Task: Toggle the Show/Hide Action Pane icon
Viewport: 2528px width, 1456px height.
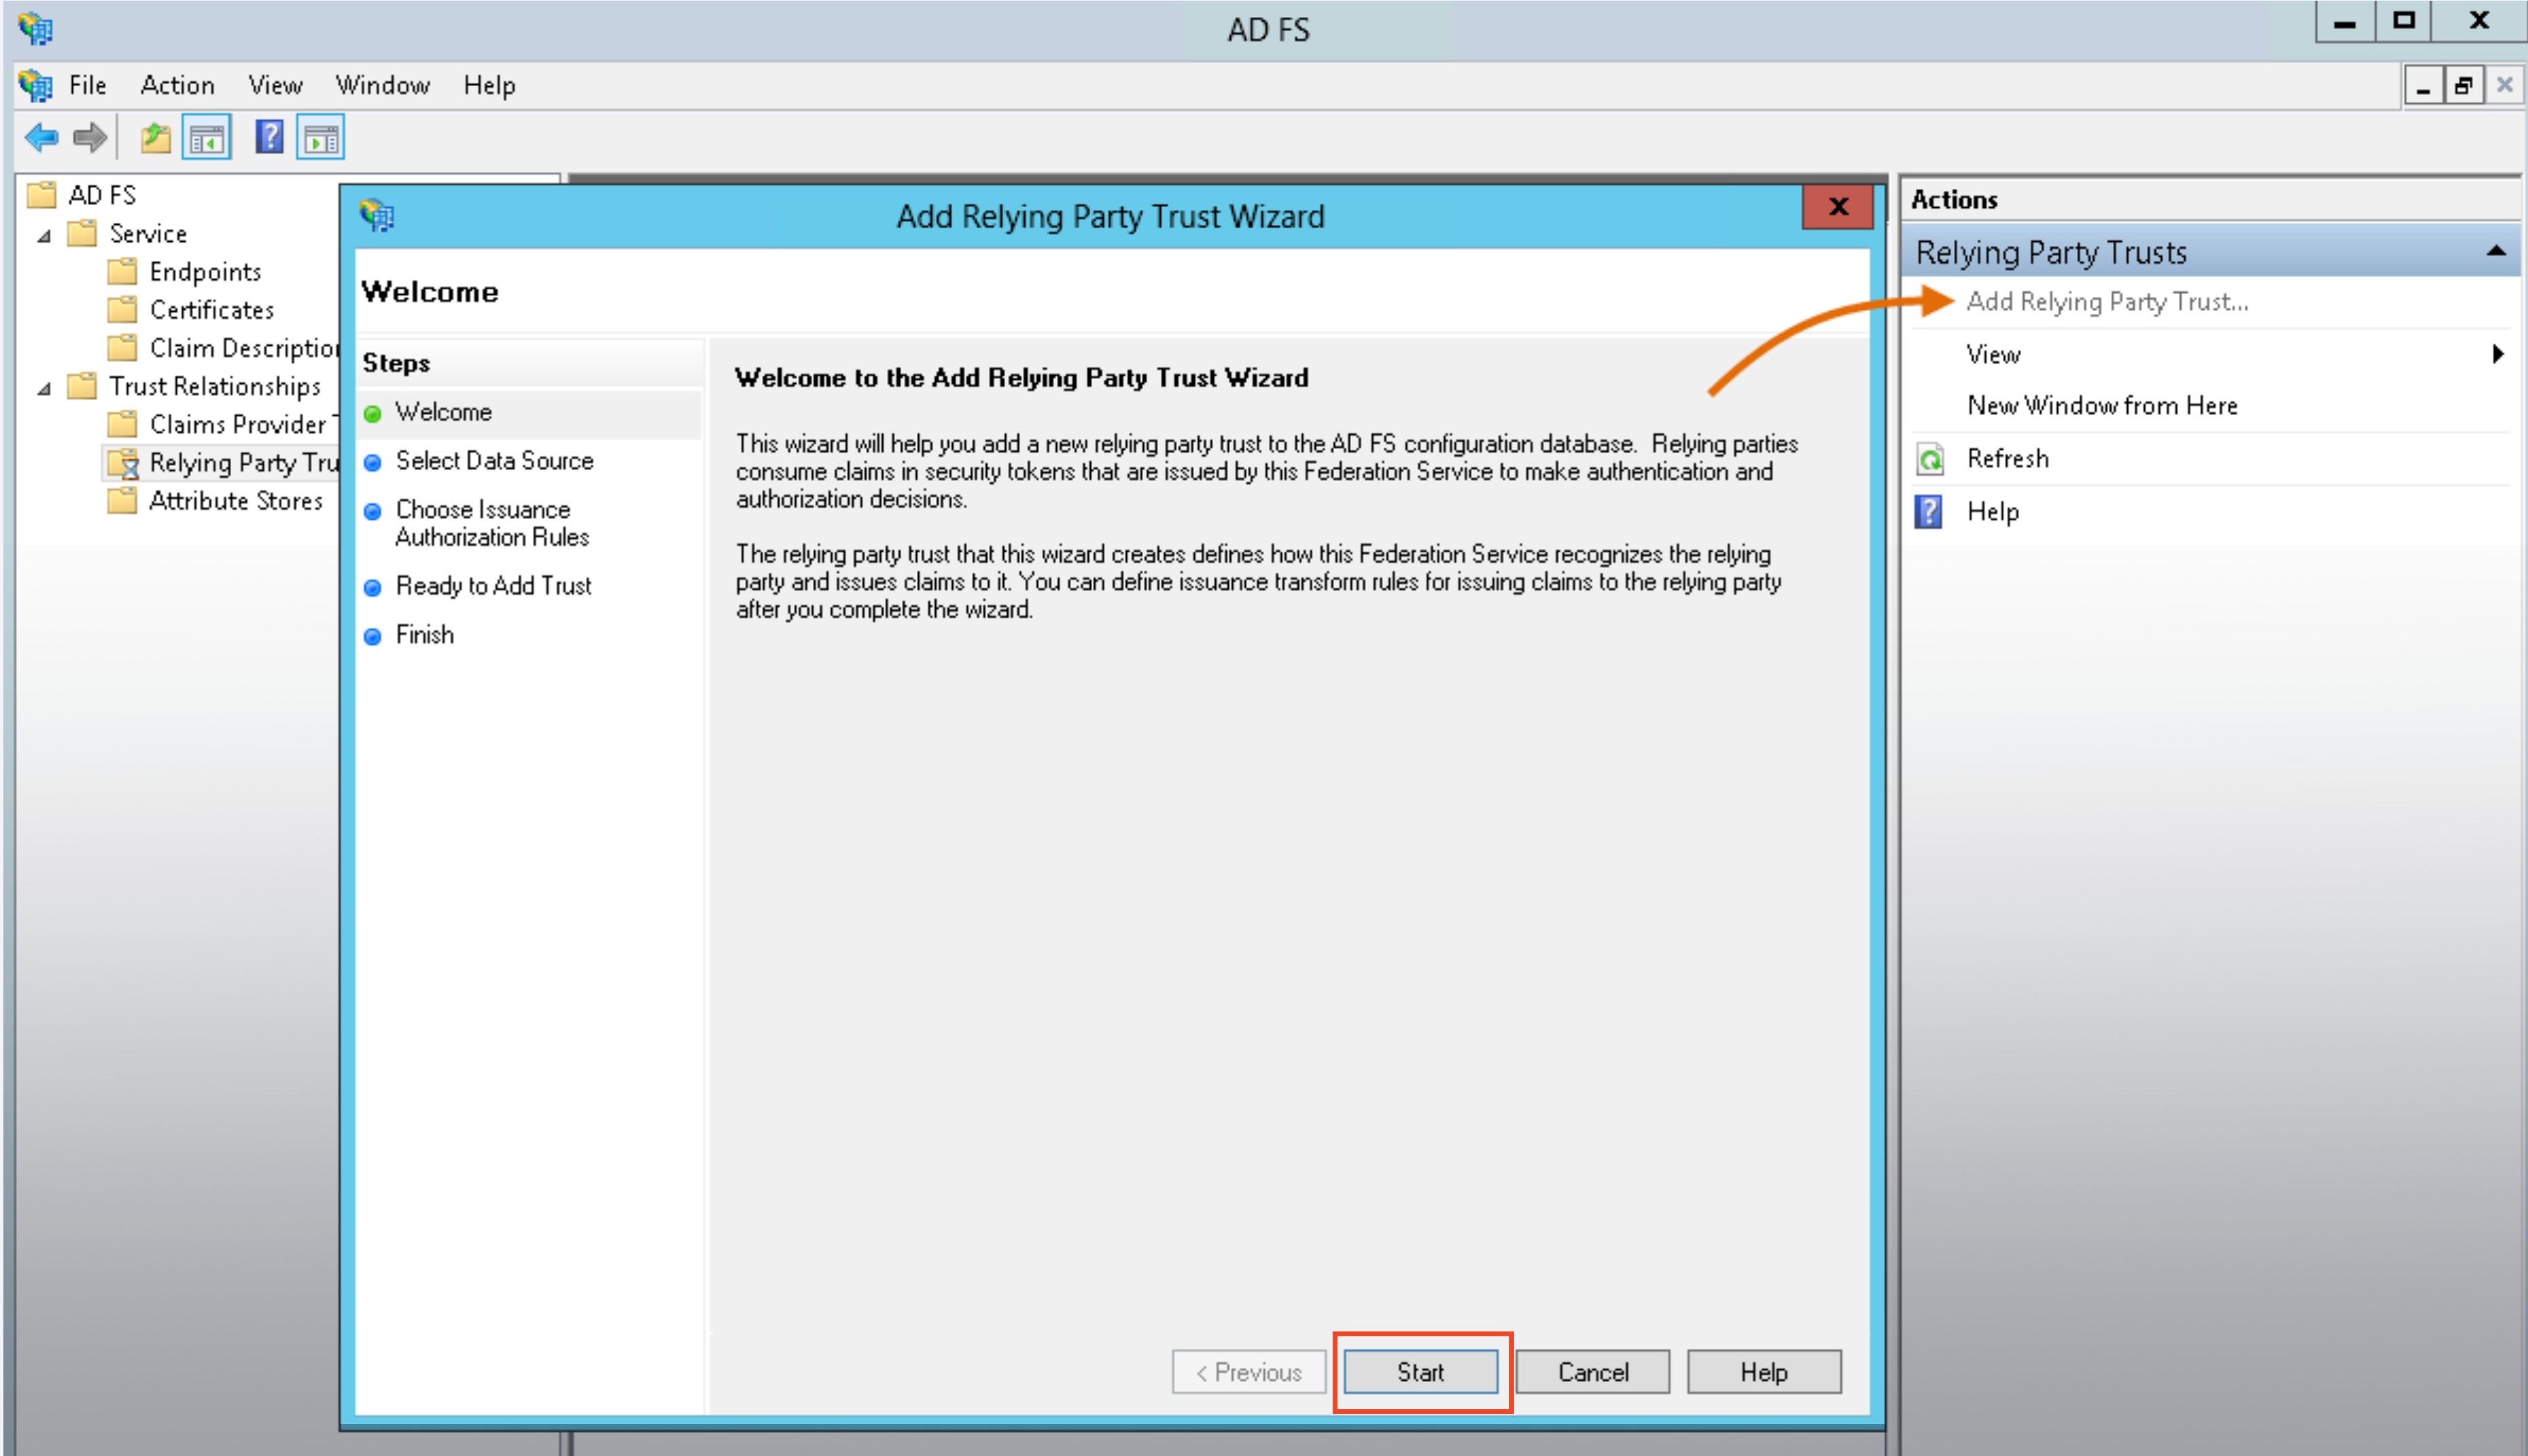Action: (x=321, y=138)
